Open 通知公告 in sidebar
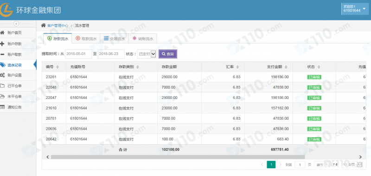This screenshot has height=176, width=371. point(14,107)
